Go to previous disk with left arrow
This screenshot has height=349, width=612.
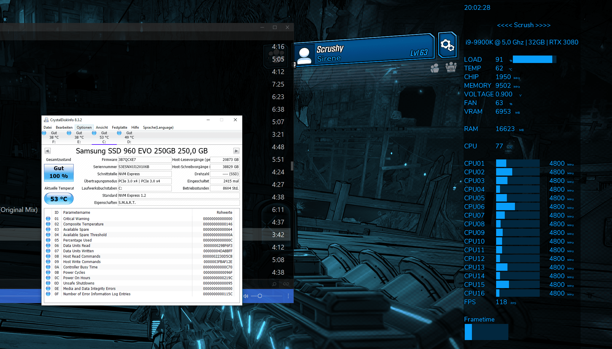(x=47, y=151)
